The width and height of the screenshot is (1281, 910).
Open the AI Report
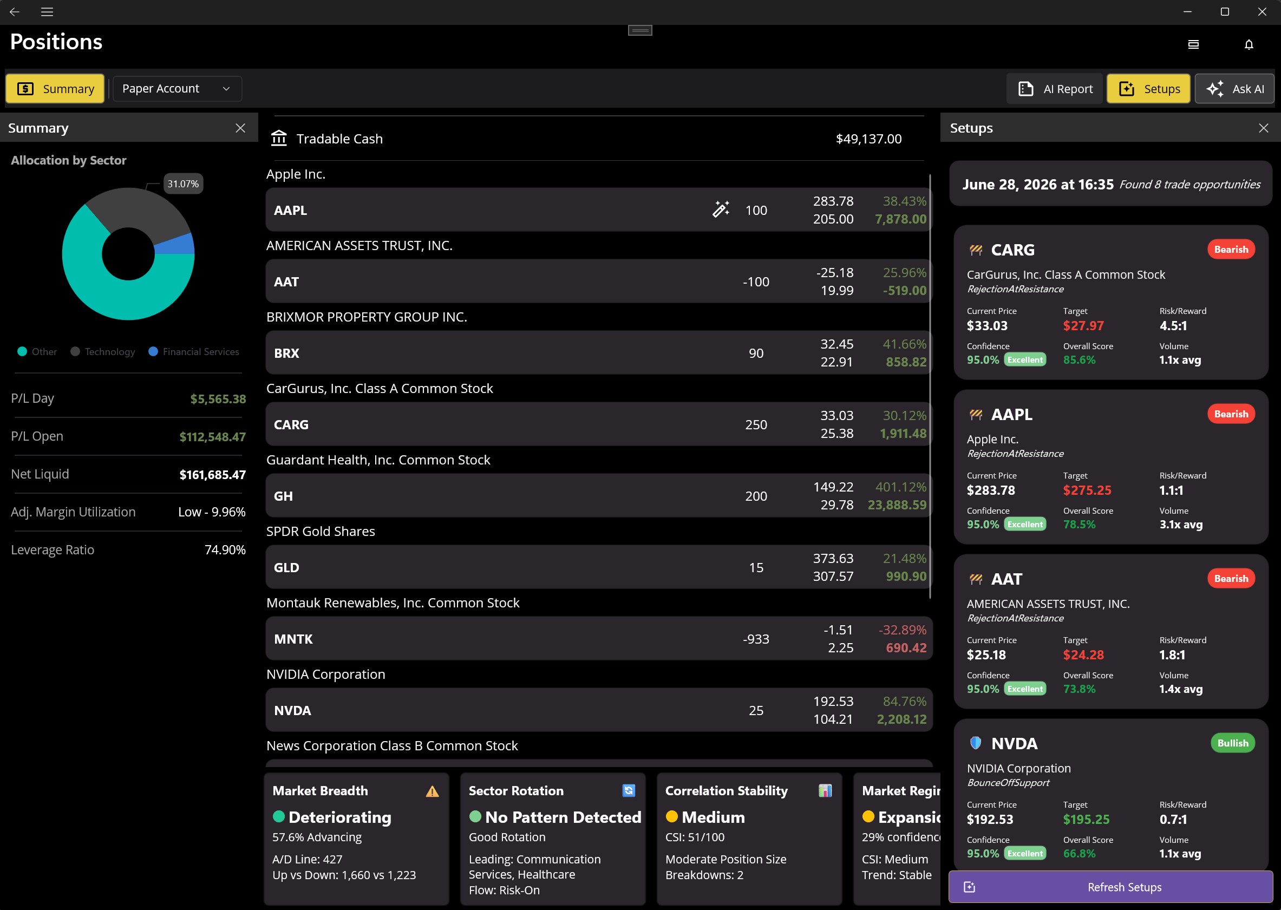(1055, 89)
